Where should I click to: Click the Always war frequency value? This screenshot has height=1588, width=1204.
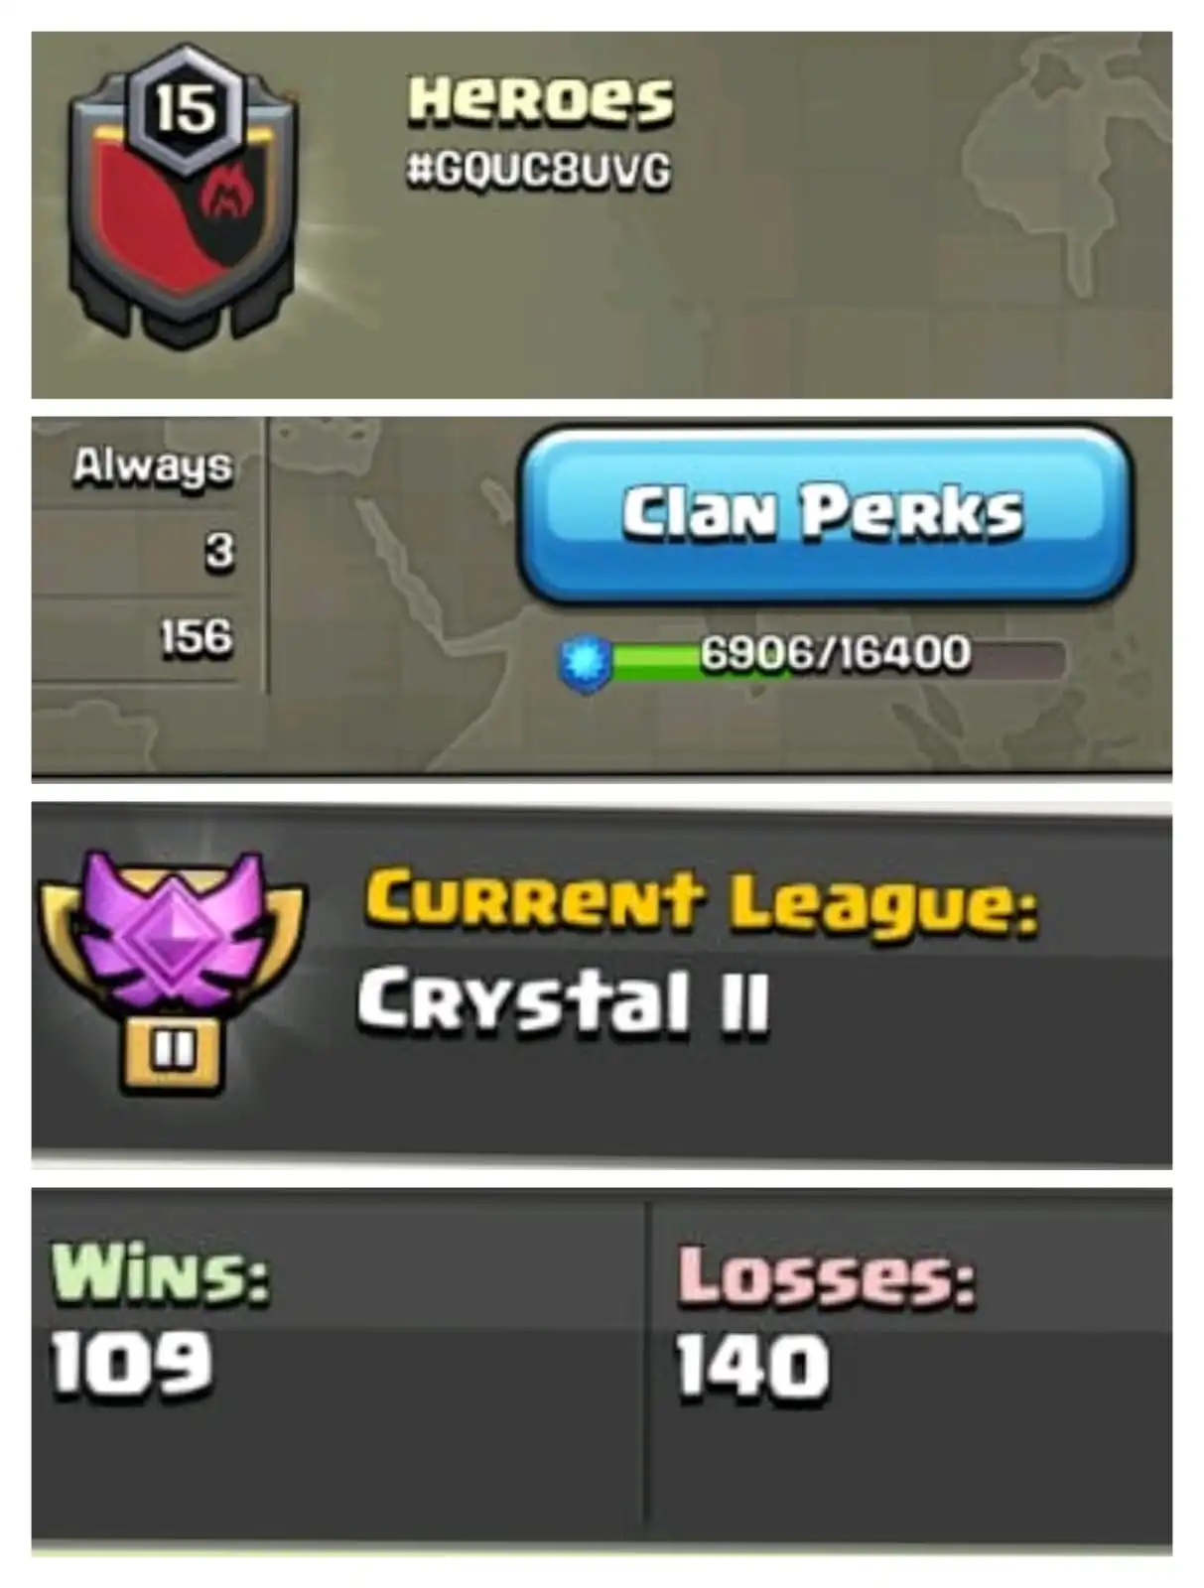154,466
